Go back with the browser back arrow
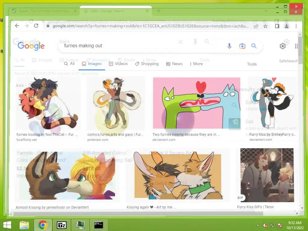The height and width of the screenshot is (231, 308). click(x=17, y=26)
